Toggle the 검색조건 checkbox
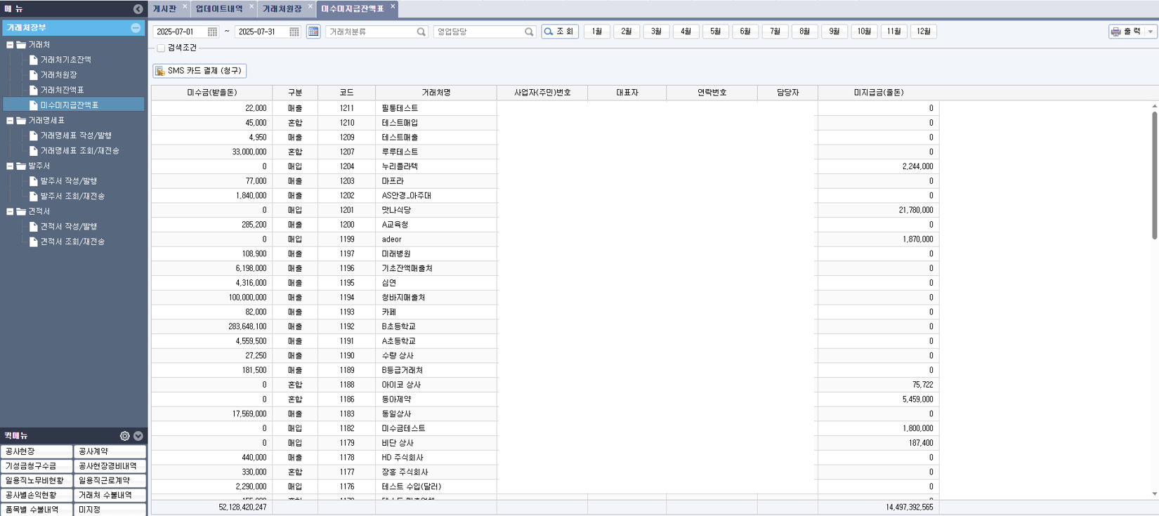The width and height of the screenshot is (1159, 516). (x=161, y=48)
